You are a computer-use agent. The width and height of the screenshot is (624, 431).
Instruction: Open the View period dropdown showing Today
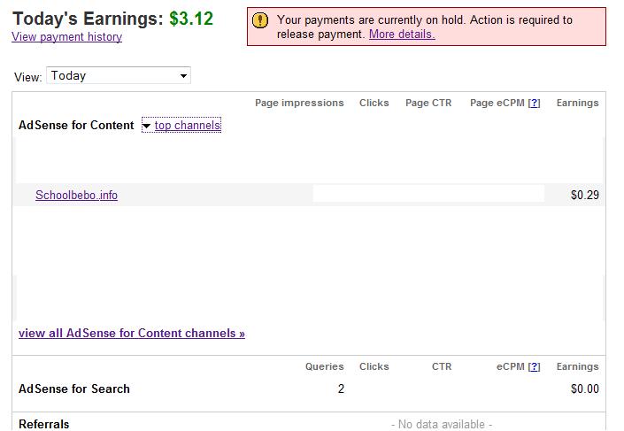coord(119,76)
